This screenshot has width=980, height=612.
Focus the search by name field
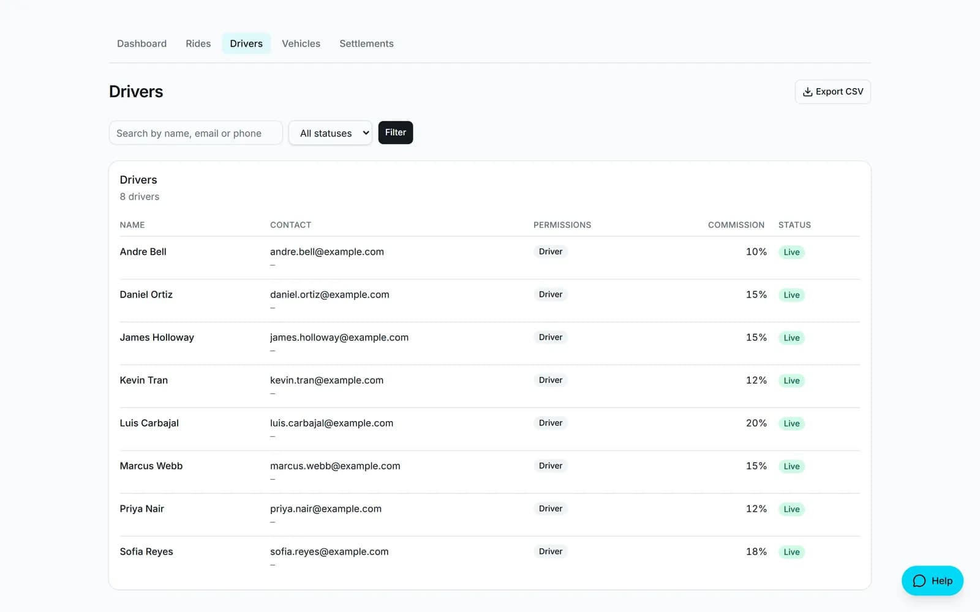point(195,133)
